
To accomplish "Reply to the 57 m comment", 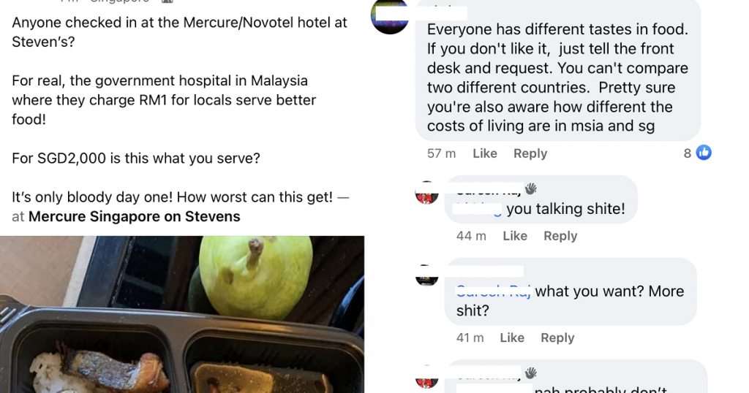I will pyautogui.click(x=530, y=153).
